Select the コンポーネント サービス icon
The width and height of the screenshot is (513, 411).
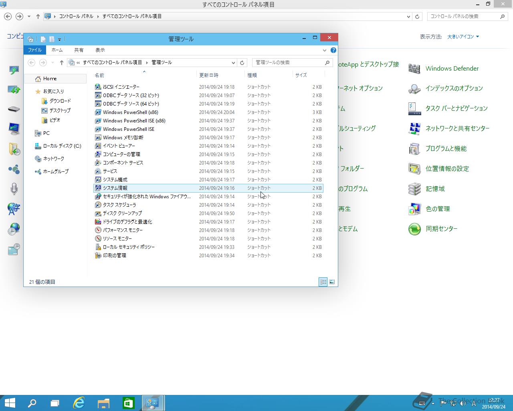click(x=98, y=163)
